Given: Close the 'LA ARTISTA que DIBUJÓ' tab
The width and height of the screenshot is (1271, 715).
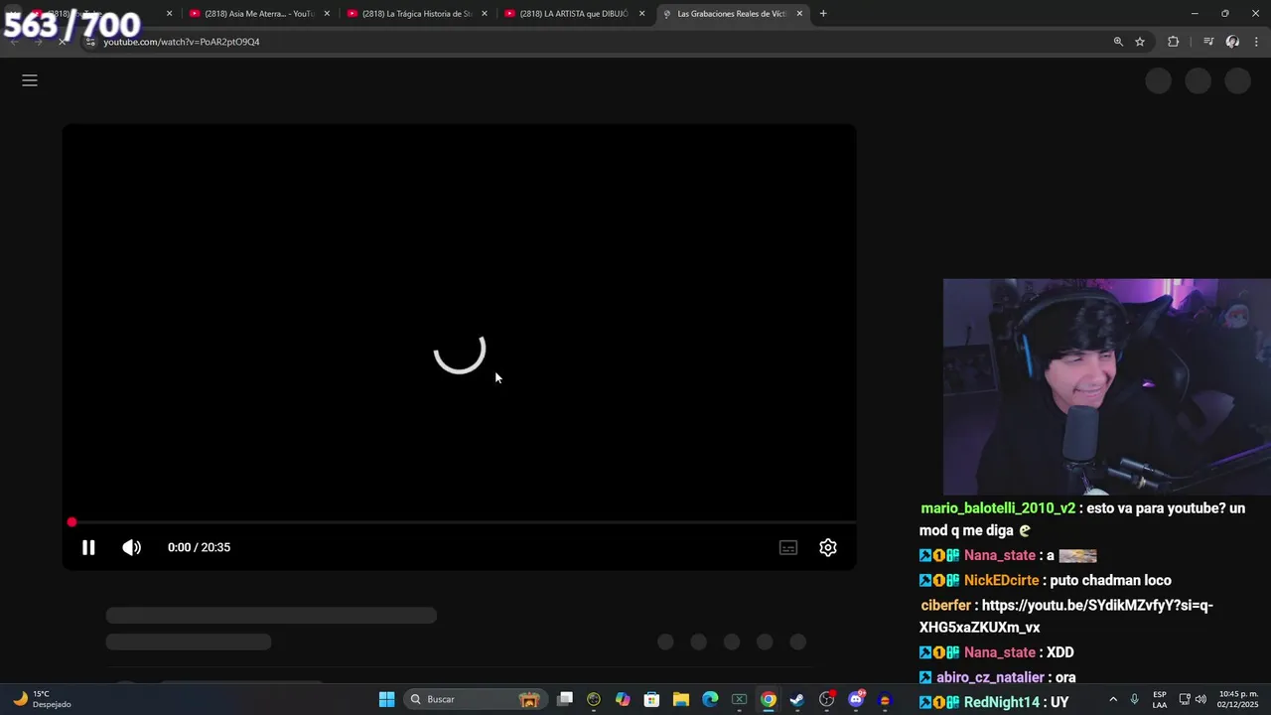Looking at the screenshot, I should tap(642, 14).
